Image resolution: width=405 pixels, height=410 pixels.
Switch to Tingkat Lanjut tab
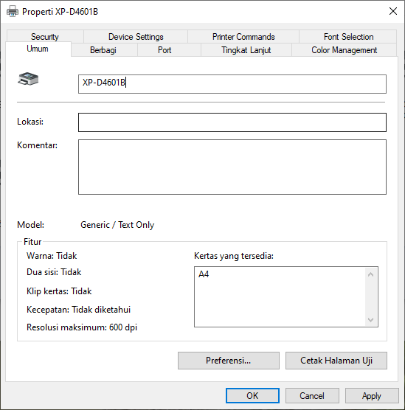(x=246, y=50)
